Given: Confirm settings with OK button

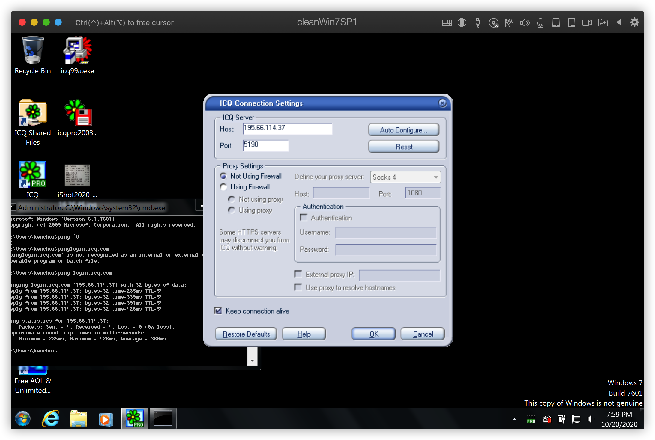Looking at the screenshot, I should click(374, 334).
